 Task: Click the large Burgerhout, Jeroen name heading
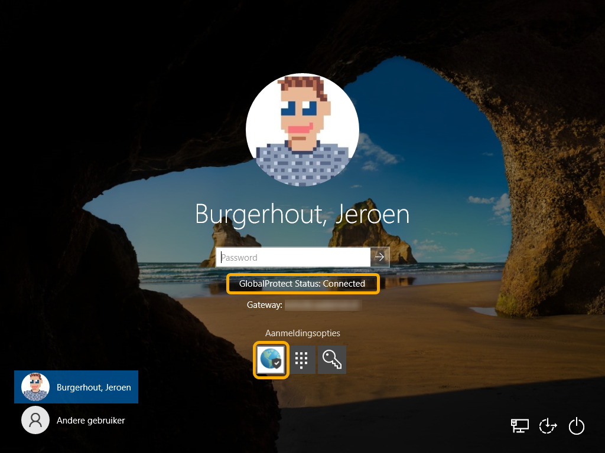coord(302,214)
